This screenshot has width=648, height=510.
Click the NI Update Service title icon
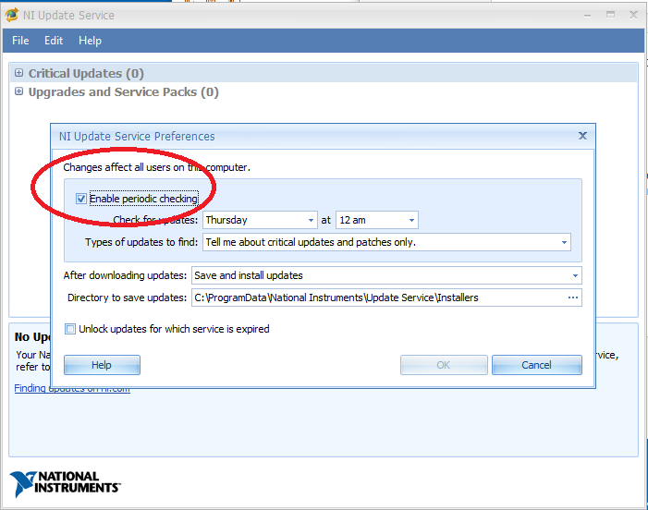point(12,15)
